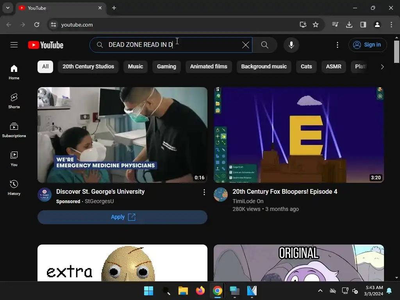The width and height of the screenshot is (400, 300).
Task: Go forward in Chrome
Action: click(23, 25)
